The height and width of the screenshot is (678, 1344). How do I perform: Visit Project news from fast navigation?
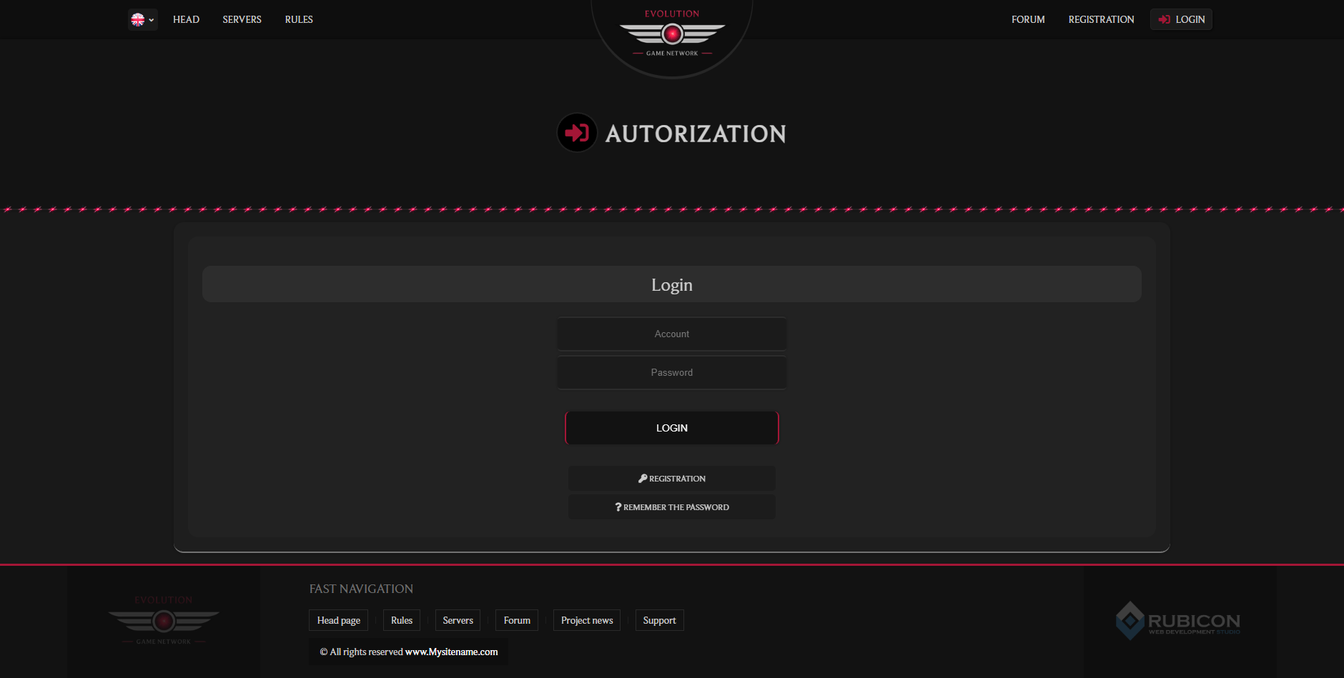(586, 619)
